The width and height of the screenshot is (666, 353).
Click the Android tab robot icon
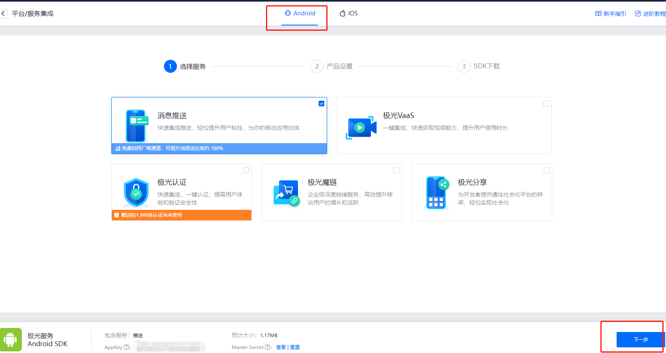pos(287,13)
